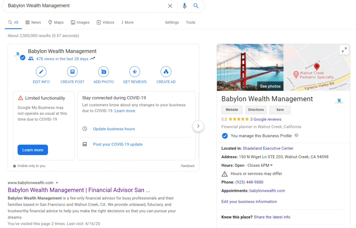Click the Add Photo camera icon
This screenshot has width=356, height=228.
pyautogui.click(x=104, y=72)
